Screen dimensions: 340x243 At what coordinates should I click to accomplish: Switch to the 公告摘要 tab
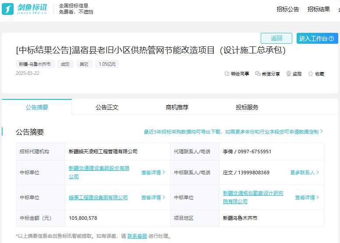(37, 107)
